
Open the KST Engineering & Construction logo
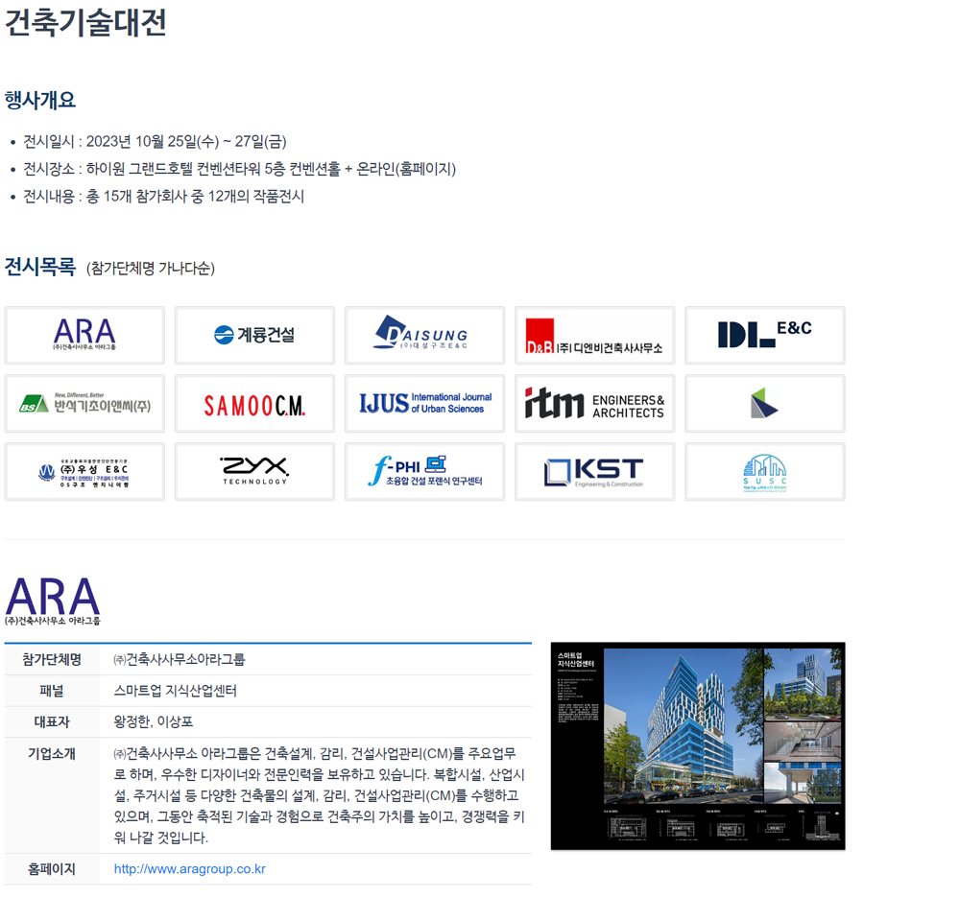[594, 472]
